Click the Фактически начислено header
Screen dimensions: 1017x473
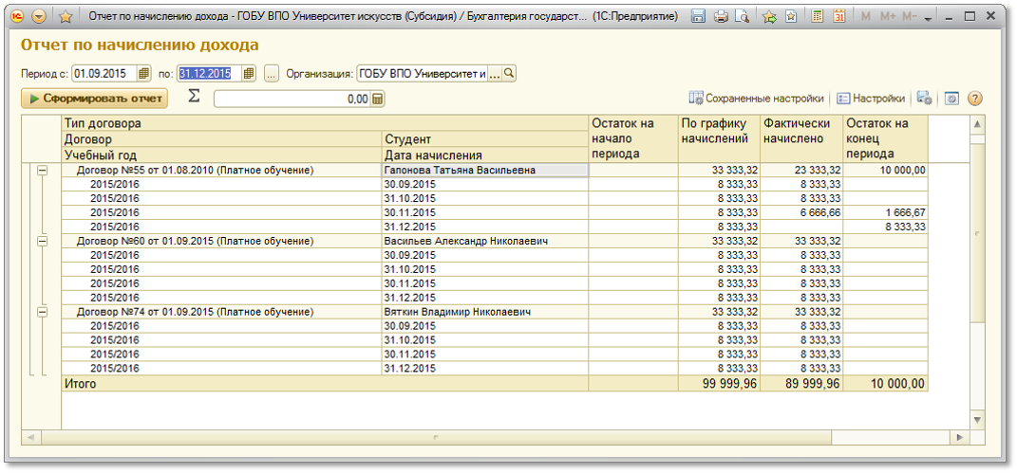click(x=801, y=138)
